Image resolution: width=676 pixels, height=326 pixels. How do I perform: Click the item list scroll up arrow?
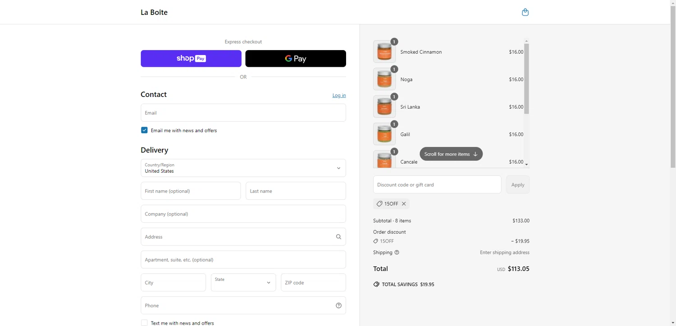[526, 41]
